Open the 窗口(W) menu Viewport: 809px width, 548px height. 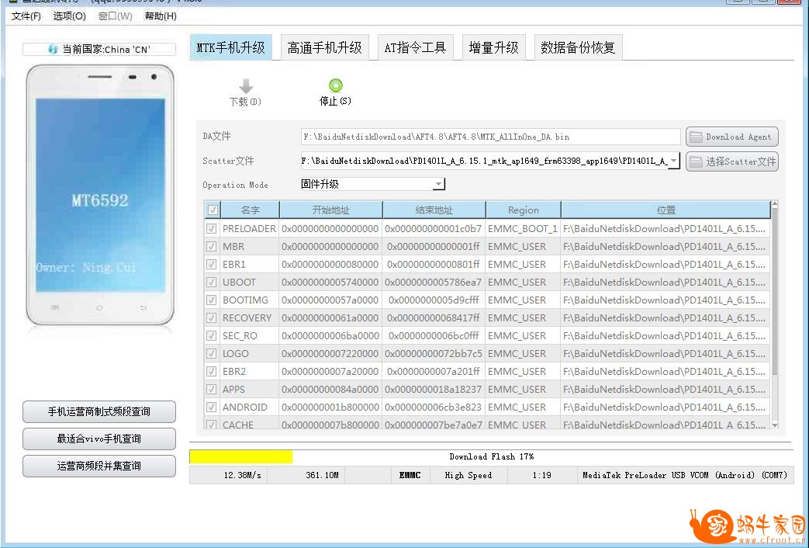[116, 16]
